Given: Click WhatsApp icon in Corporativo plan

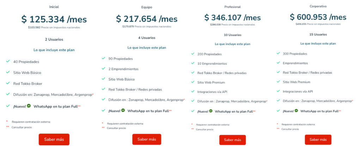Looking at the screenshot, I should click(296, 111).
